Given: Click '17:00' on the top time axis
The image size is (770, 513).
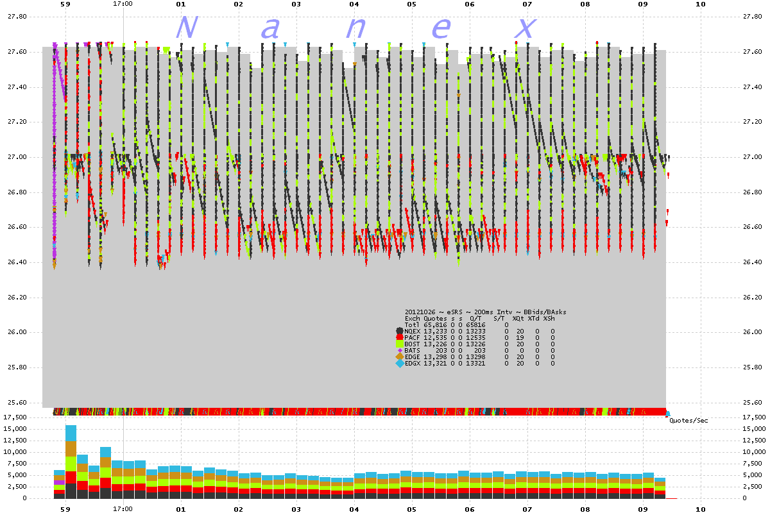Looking at the screenshot, I should (123, 4).
